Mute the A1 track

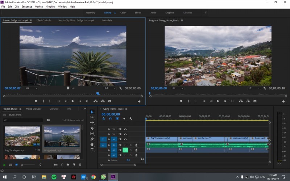125,145
